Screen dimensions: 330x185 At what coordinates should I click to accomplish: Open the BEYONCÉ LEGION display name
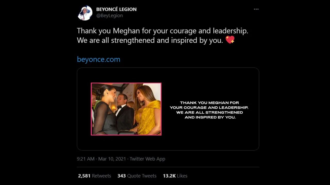click(116, 9)
